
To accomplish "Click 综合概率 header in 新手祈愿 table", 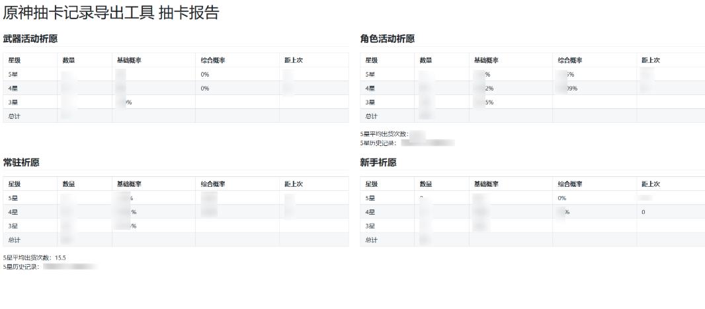I will (x=570, y=184).
